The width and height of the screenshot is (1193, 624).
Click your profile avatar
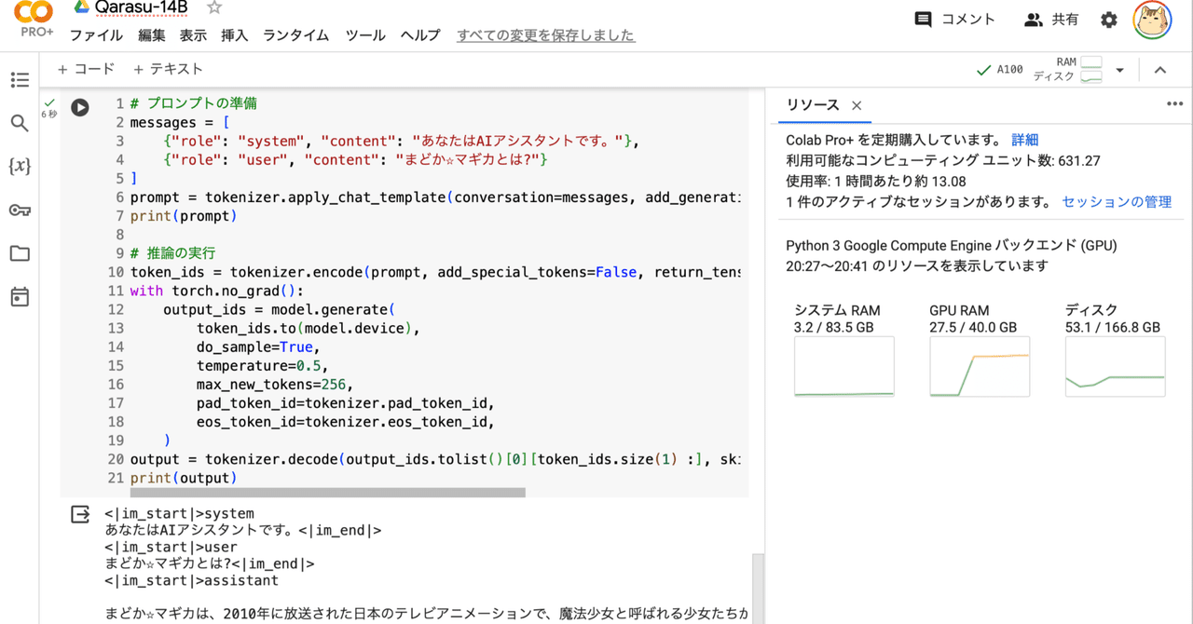1152,19
